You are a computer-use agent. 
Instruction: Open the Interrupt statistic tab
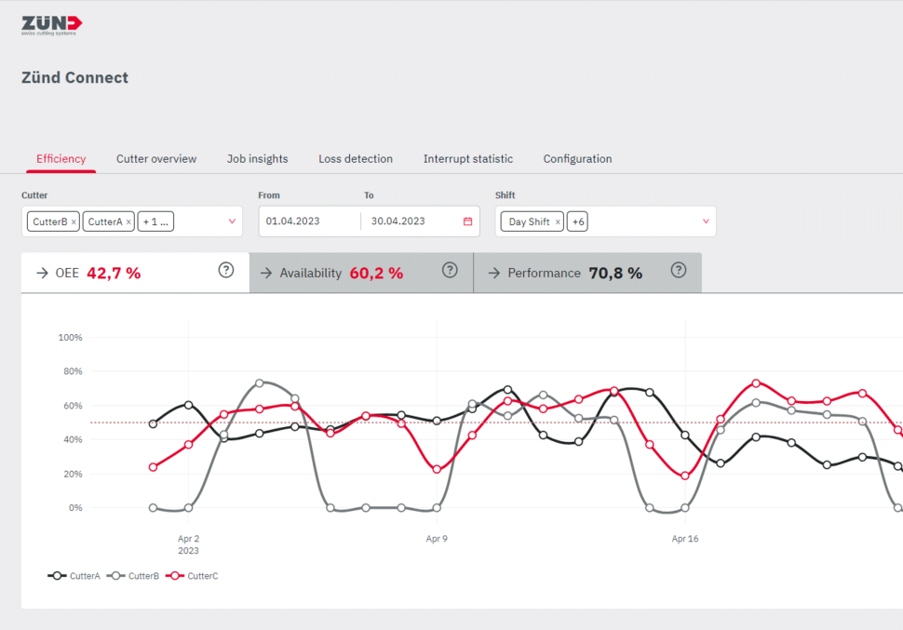tap(468, 159)
